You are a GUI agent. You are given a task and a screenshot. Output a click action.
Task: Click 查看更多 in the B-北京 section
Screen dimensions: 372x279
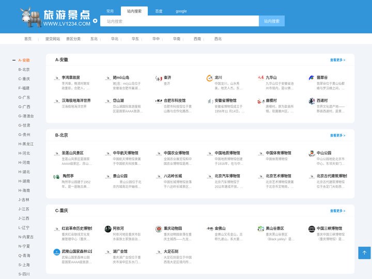point(337,135)
